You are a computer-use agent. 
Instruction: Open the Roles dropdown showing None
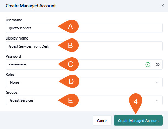[84, 82]
